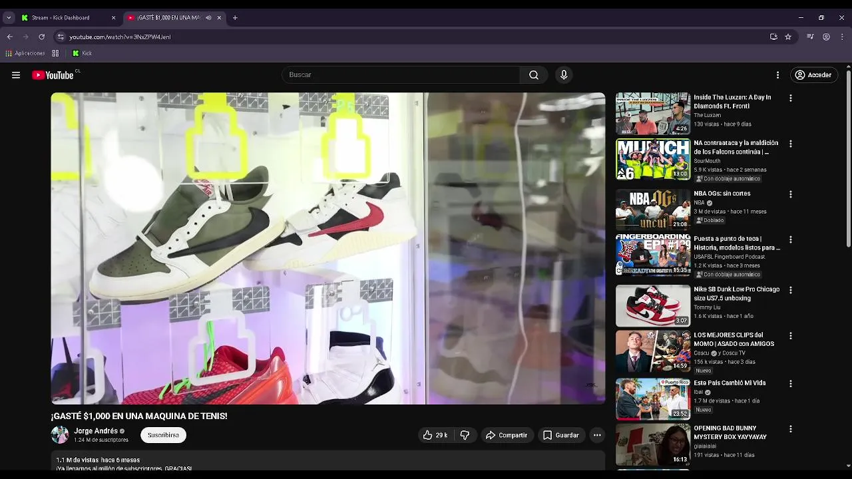Screen dimensions: 852x479
Task: Mute the YouTube tab audio icon
Action: 208,18
